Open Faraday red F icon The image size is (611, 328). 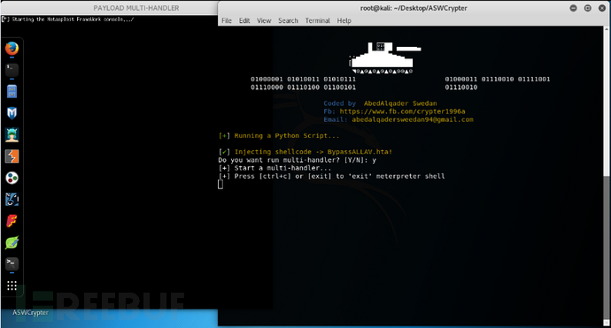tap(12, 221)
